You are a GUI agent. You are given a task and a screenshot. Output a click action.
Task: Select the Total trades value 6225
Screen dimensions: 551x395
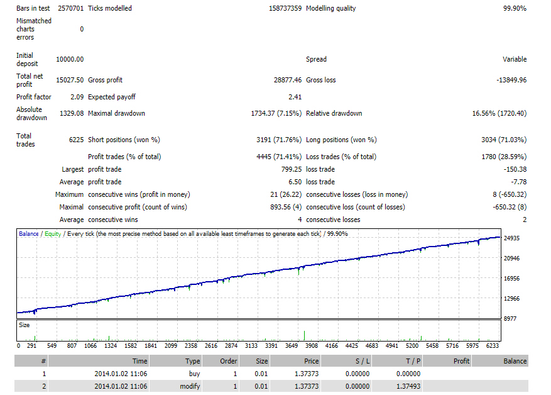[x=76, y=140]
